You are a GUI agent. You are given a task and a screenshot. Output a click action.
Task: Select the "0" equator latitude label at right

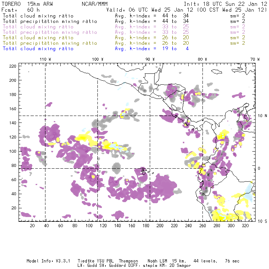click(x=259, y=168)
